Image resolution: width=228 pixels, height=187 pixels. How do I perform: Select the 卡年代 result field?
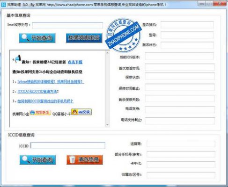pos(181,165)
